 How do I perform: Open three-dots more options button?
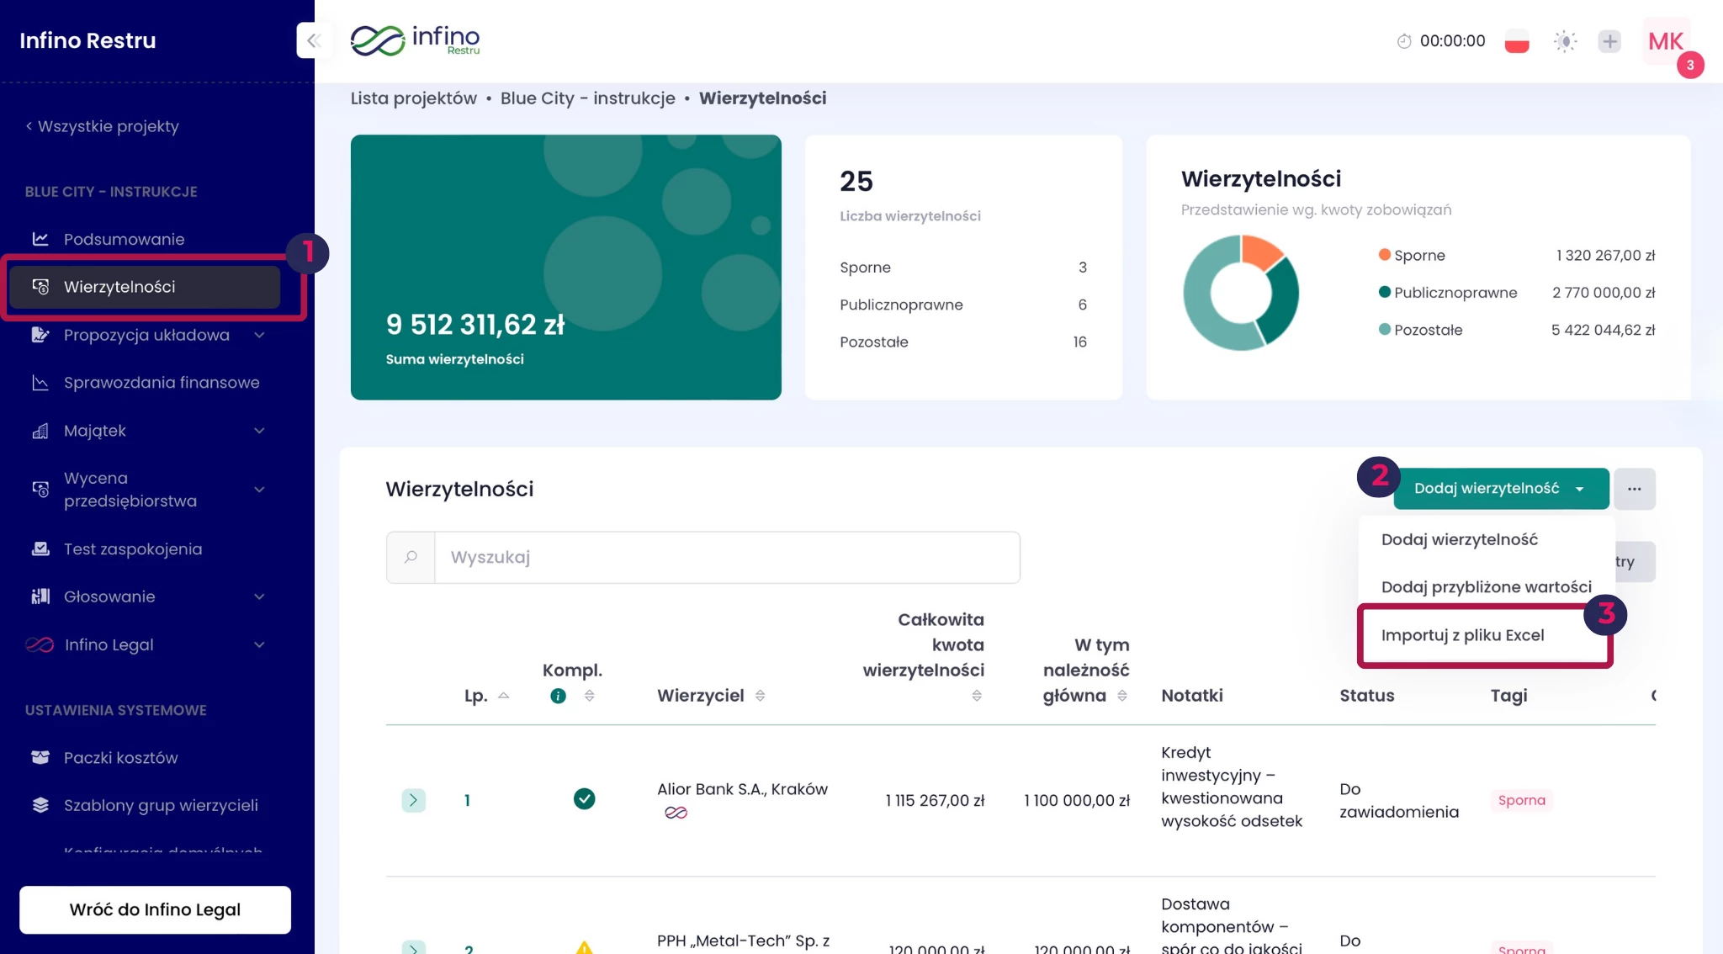pos(1634,489)
